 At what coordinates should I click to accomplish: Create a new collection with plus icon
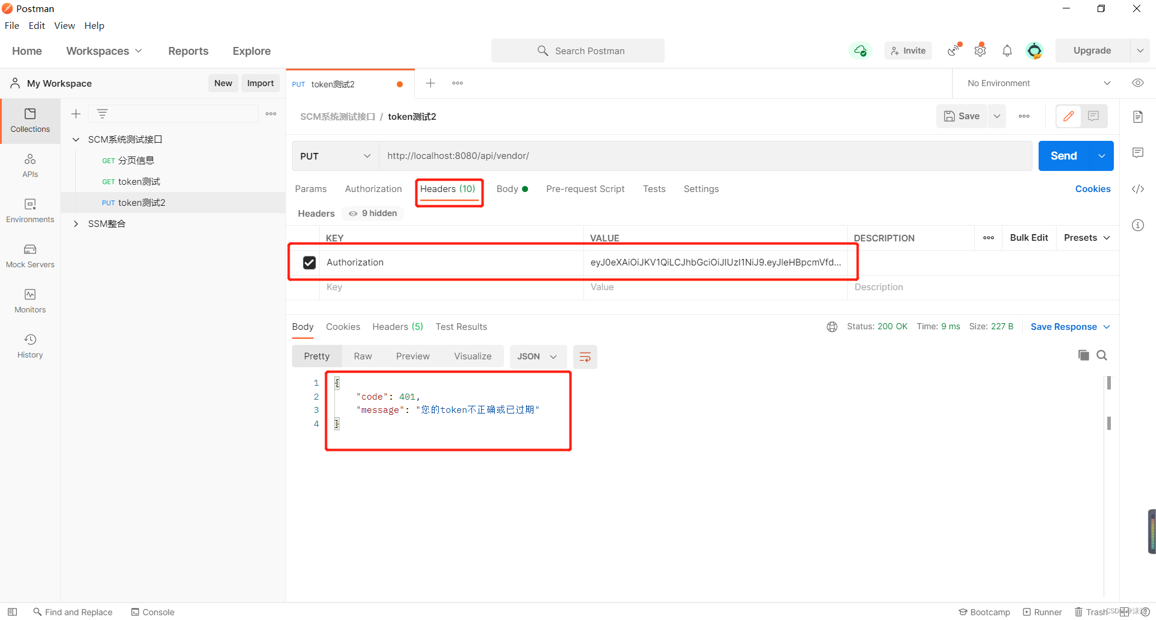click(76, 114)
